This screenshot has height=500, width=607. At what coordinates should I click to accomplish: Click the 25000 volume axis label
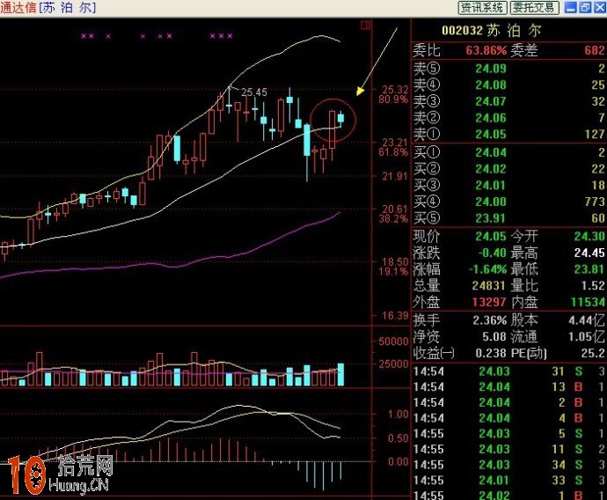(393, 364)
